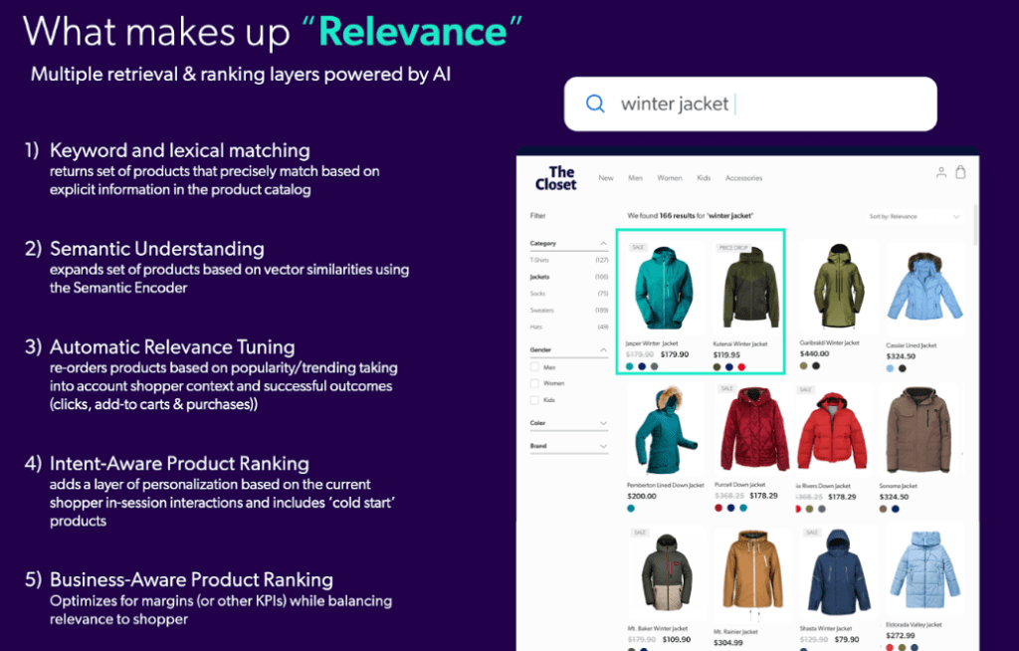Screen dimensions: 1019x651
Task: Click the SALE badge on Jasper Winter Jacket
Action: (637, 247)
